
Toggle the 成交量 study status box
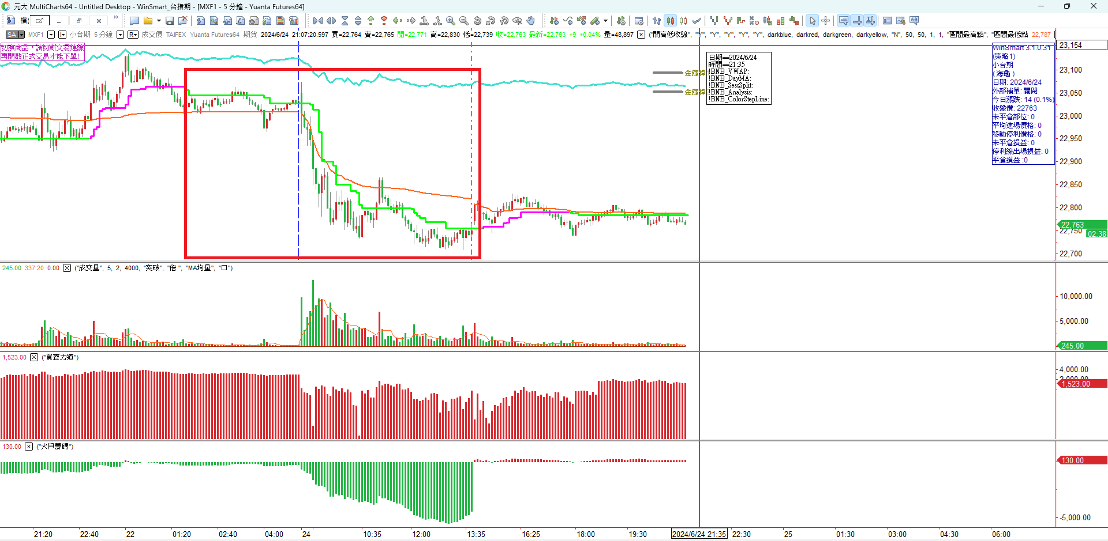click(67, 268)
